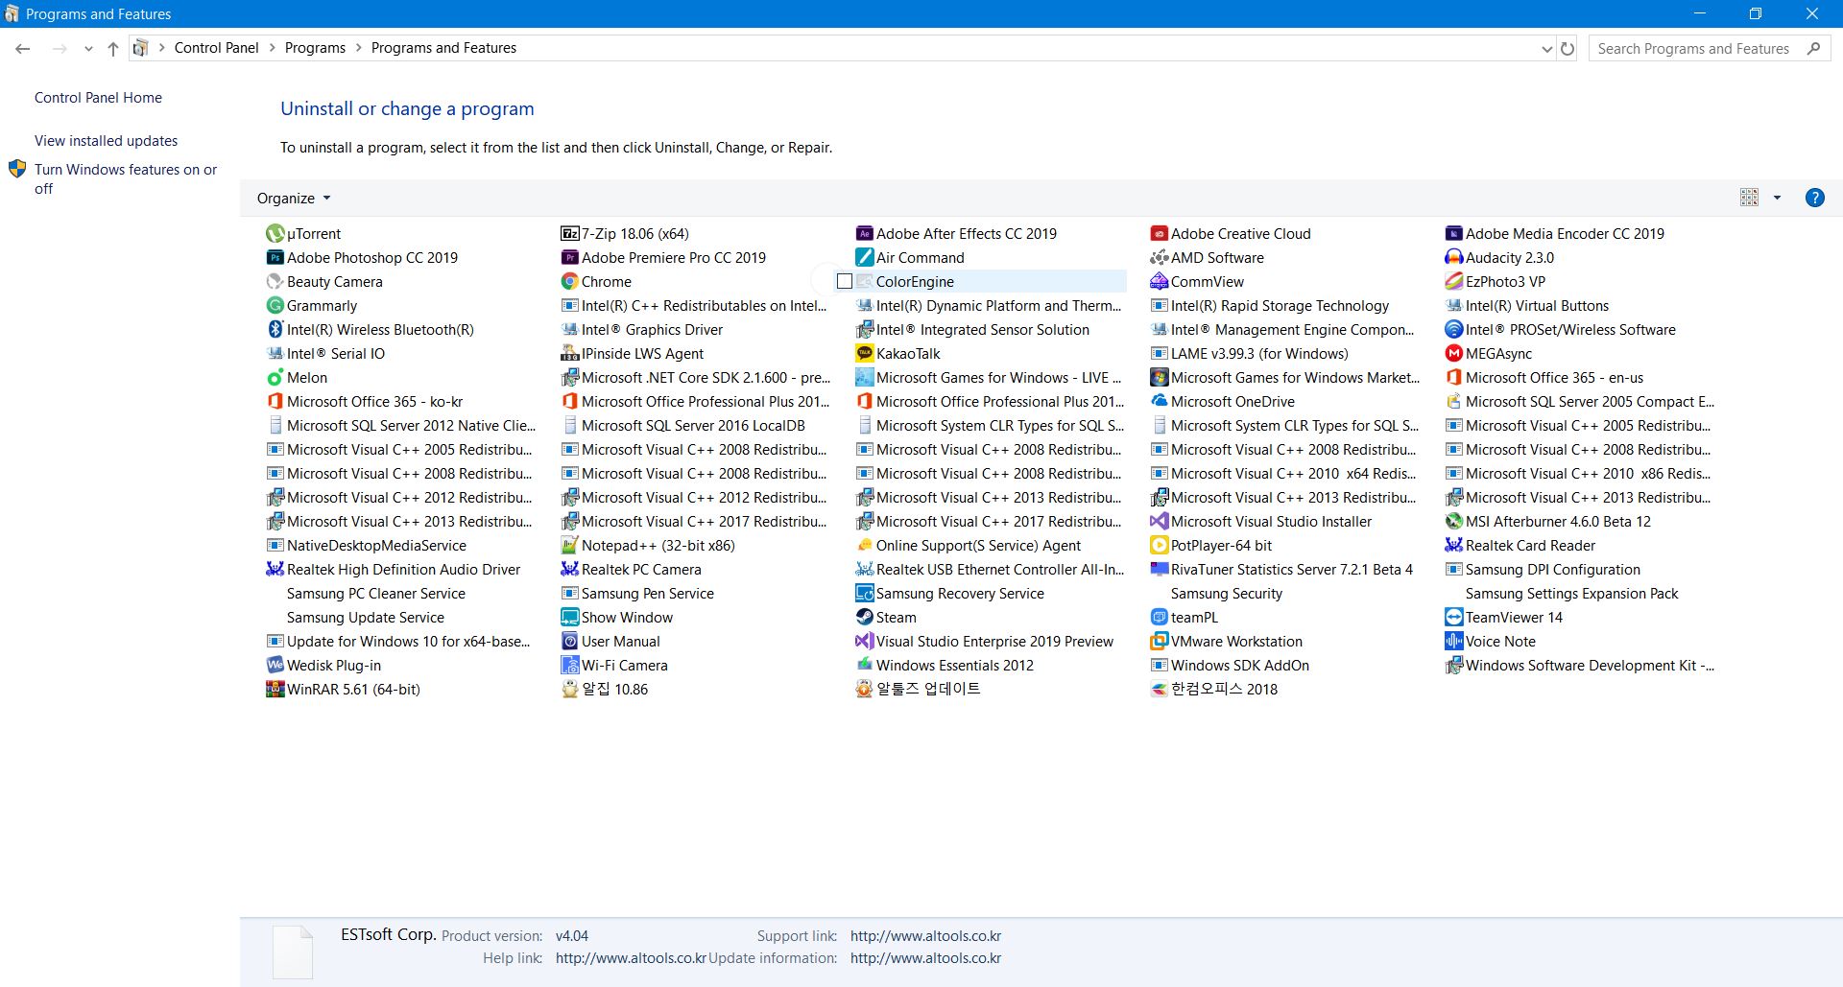1843x987 pixels.
Task: Click the MSI Afterburner icon
Action: [1454, 521]
